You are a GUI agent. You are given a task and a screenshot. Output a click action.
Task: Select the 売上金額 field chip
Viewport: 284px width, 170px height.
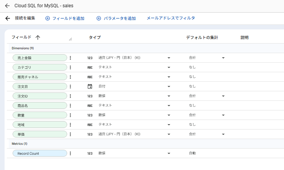[x=40, y=58]
